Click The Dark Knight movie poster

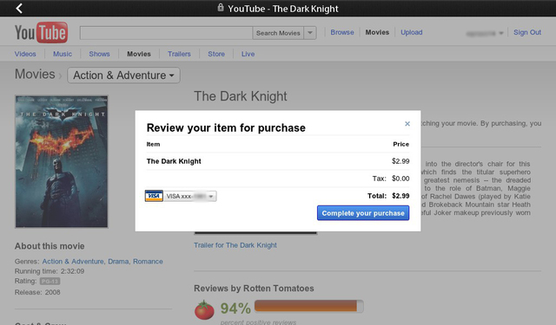[62, 161]
